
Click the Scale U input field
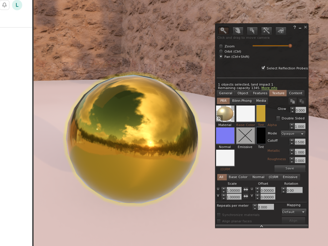click(234, 190)
